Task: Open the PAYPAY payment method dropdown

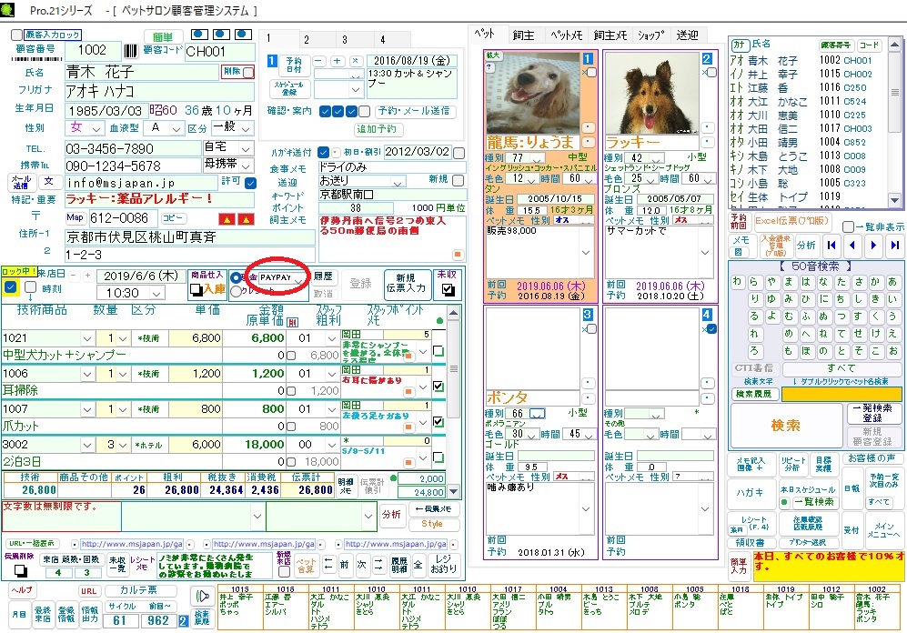Action: (x=298, y=280)
